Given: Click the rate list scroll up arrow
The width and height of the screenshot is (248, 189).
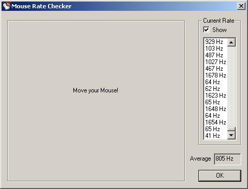Looking at the screenshot, I should 231,42.
